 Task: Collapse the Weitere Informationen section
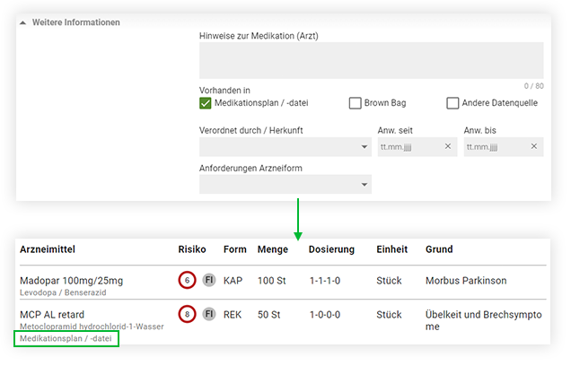pos(24,22)
